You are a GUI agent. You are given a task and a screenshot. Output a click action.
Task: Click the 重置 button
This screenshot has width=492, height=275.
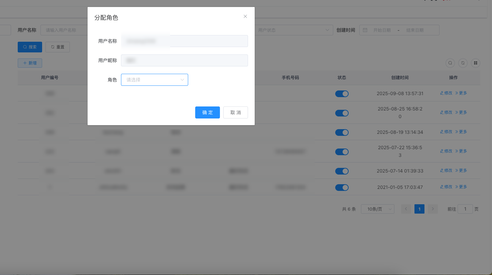pos(57,47)
